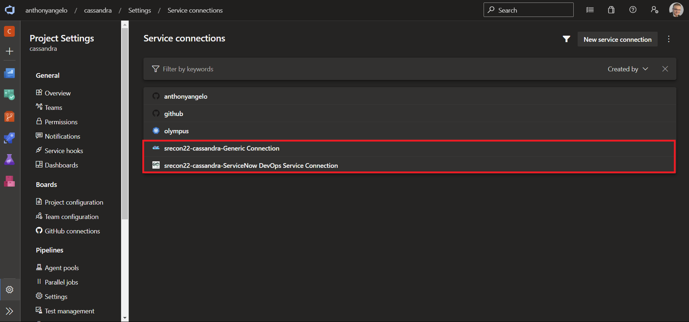The width and height of the screenshot is (689, 322).
Task: Click the settings panel scrollbar up arrow
Action: [125, 24]
